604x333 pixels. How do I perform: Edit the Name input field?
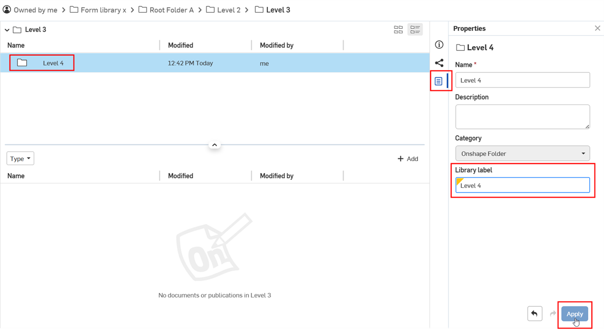pyautogui.click(x=523, y=80)
